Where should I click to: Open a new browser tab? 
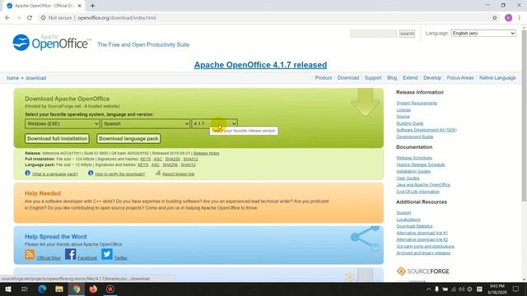(x=92, y=6)
